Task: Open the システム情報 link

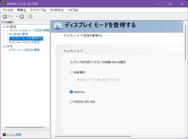Action: tap(14, 134)
